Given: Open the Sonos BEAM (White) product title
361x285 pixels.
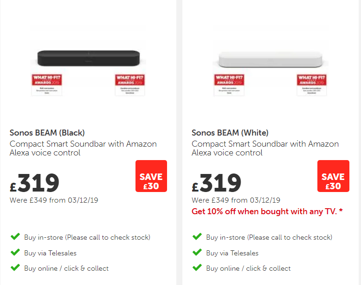Looking at the screenshot, I should [x=230, y=133].
